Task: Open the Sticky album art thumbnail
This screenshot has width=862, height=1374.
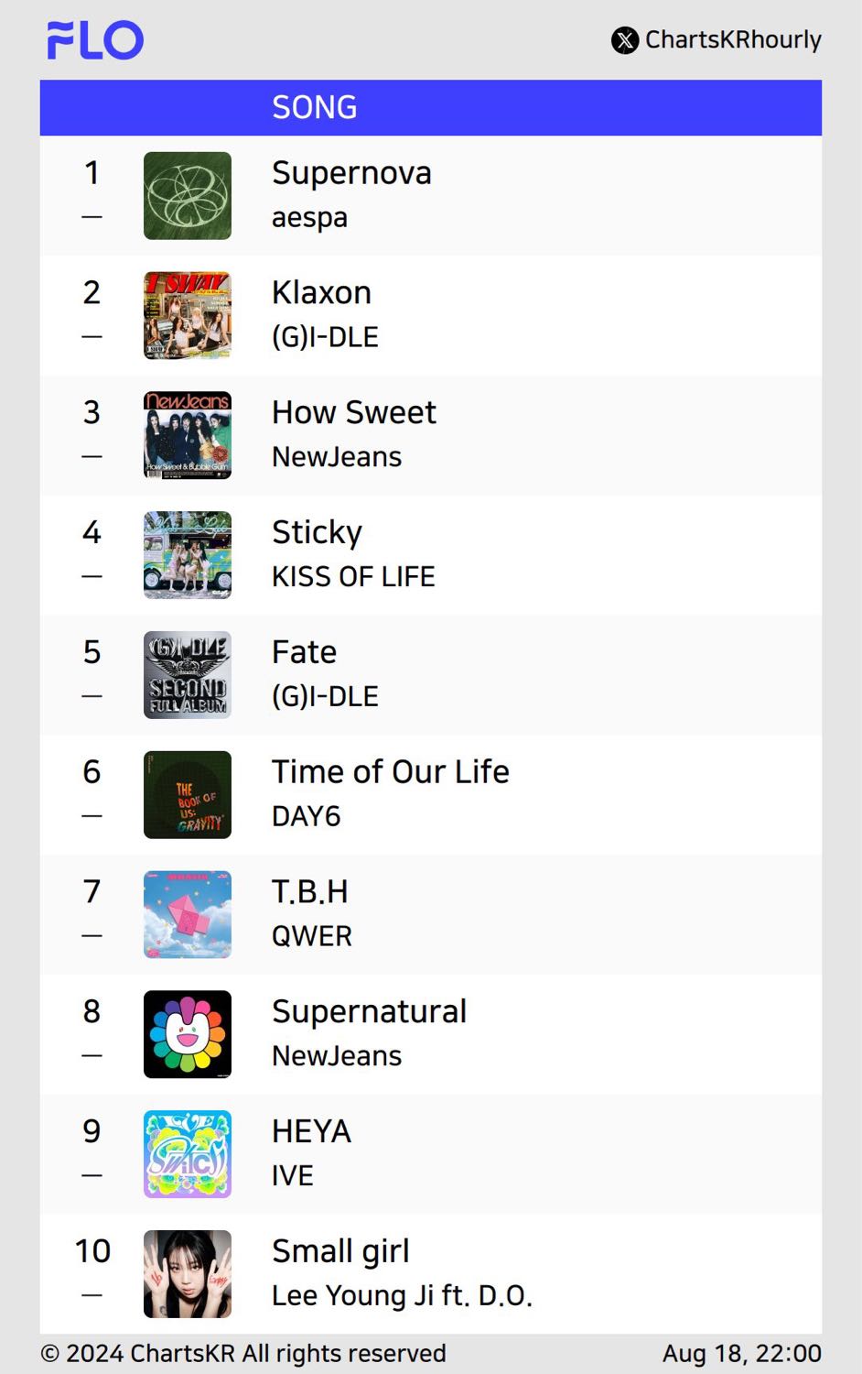Action: [188, 555]
